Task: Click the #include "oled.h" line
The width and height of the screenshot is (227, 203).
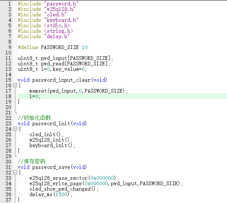Action: [42, 15]
